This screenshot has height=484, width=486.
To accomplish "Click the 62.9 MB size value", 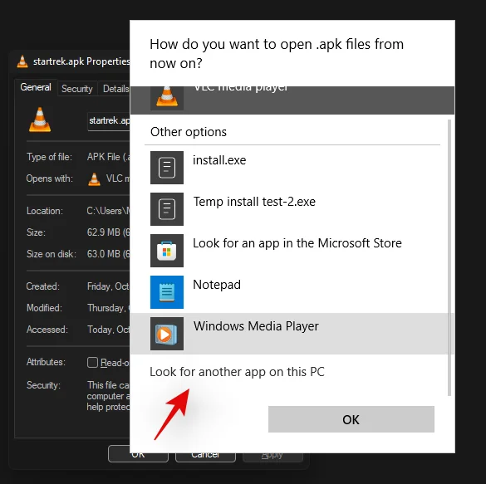I will (x=108, y=232).
